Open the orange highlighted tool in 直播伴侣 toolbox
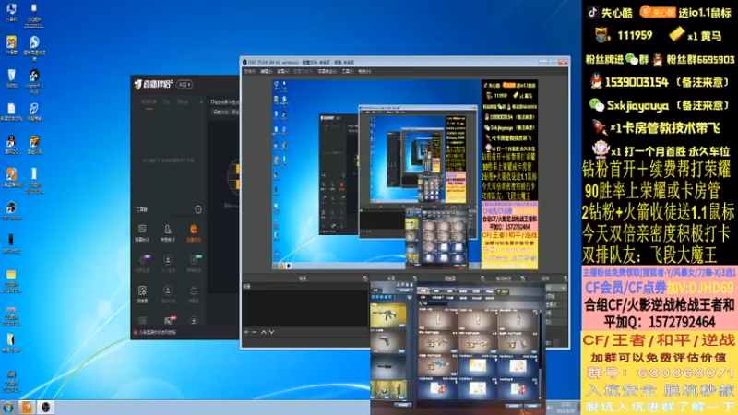The width and height of the screenshot is (738, 415). click(x=194, y=232)
